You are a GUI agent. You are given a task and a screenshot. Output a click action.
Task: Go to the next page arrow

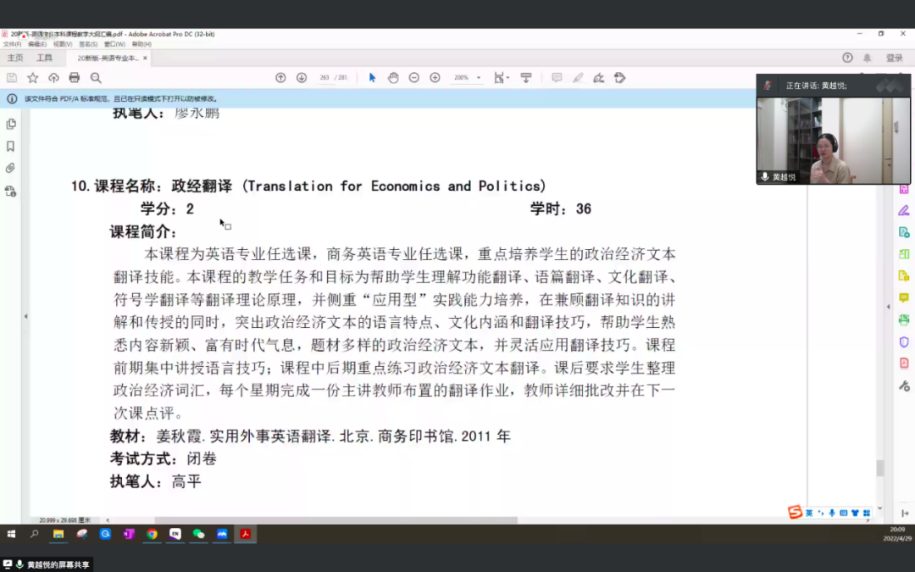point(302,78)
